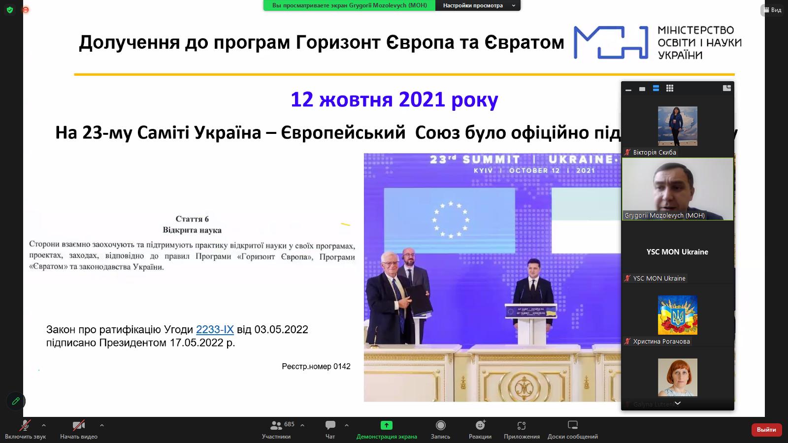Open Доски сообщений whiteboards

coord(573,429)
